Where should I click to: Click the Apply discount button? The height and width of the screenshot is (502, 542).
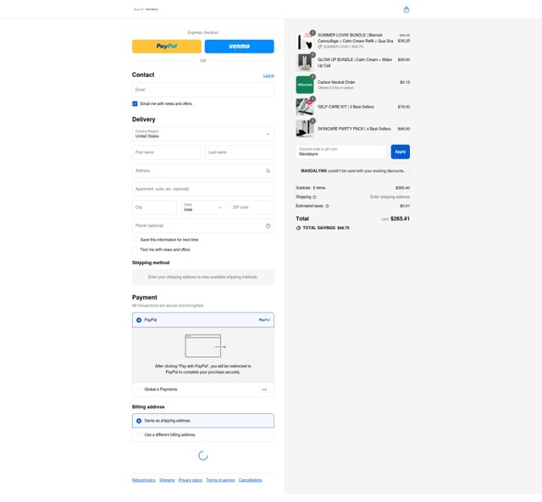click(x=401, y=152)
